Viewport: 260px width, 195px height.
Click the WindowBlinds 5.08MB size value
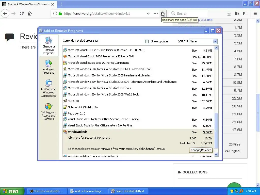208,132
